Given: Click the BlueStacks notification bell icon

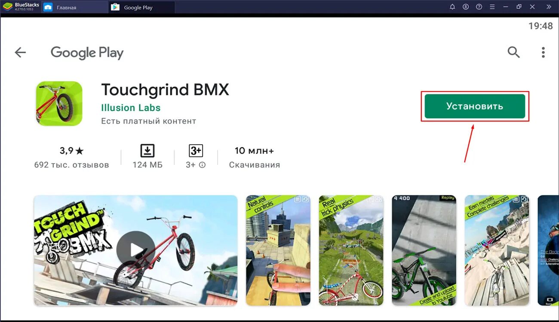Looking at the screenshot, I should coord(452,7).
